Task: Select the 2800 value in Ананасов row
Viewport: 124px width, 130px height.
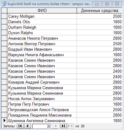Action: (x=99, y=38)
